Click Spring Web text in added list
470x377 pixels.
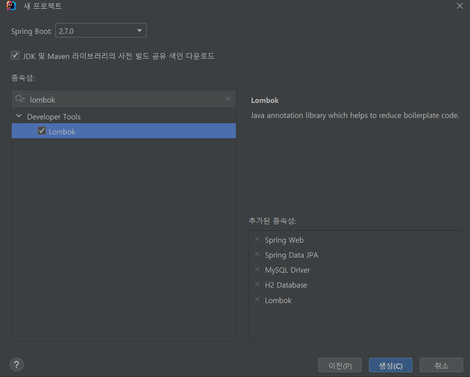point(284,240)
